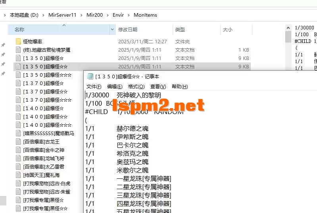
Task: Click the second quick access pin icon
Action: pyautogui.click(x=3, y=54)
